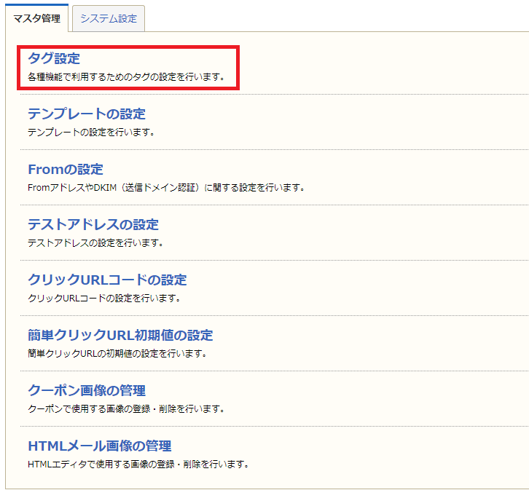Click description 各種機能で利用するためのタグの設定を行います。

(x=126, y=77)
